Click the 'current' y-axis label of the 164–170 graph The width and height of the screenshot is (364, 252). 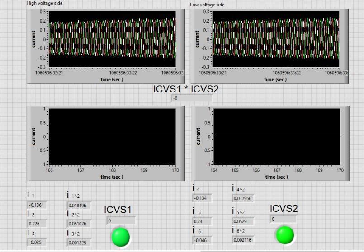coord(198,137)
